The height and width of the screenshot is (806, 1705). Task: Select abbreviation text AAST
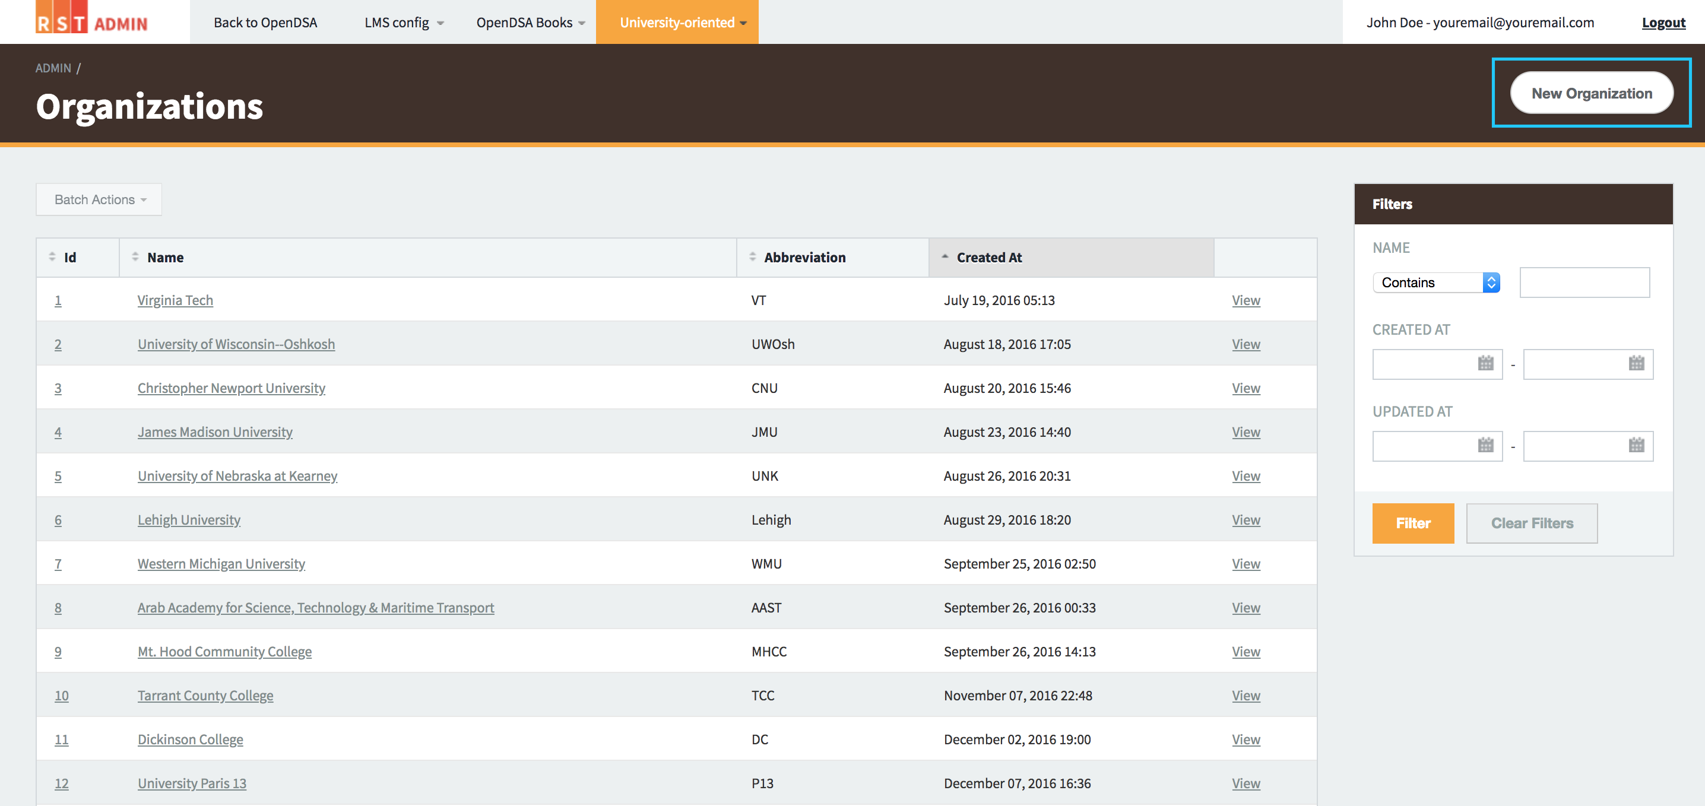click(x=766, y=608)
